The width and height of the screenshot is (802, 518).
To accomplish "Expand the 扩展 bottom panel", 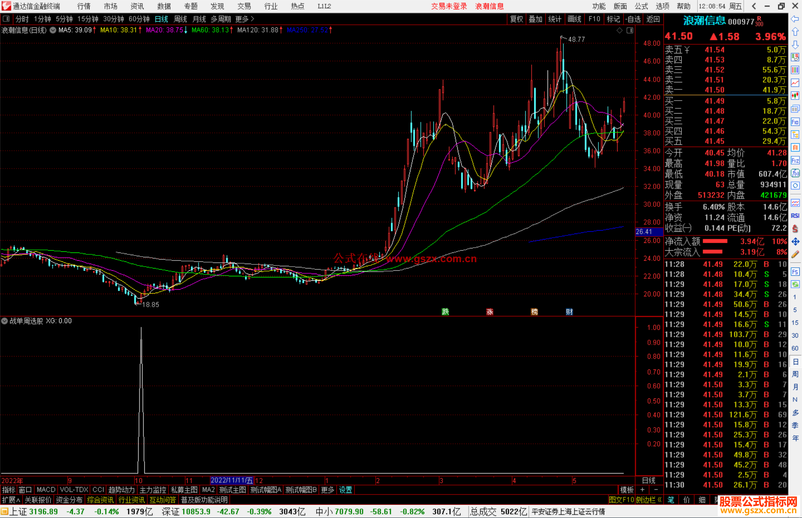I will pyautogui.click(x=11, y=500).
